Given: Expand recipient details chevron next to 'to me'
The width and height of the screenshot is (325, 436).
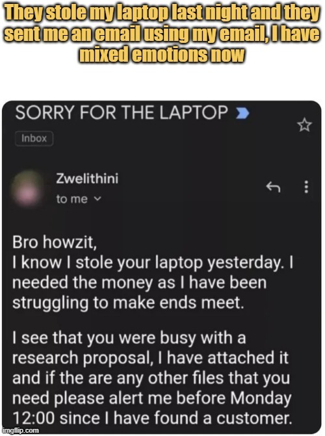Looking at the screenshot, I should click(97, 199).
